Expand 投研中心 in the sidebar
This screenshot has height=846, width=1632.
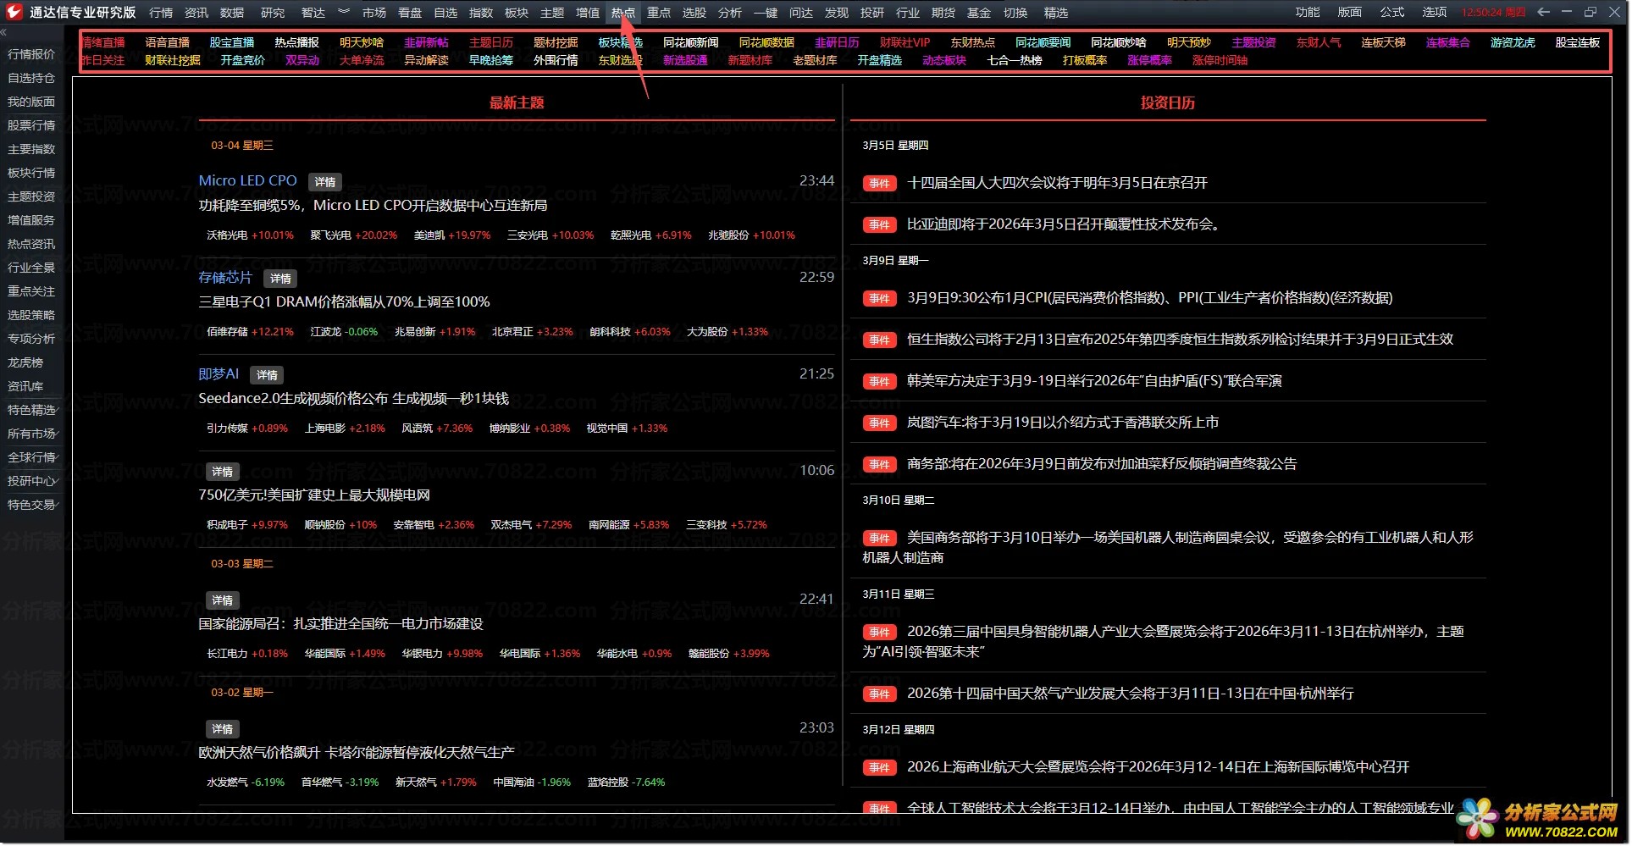[32, 481]
